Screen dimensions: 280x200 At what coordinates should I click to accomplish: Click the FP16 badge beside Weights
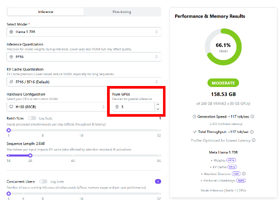click(x=231, y=160)
